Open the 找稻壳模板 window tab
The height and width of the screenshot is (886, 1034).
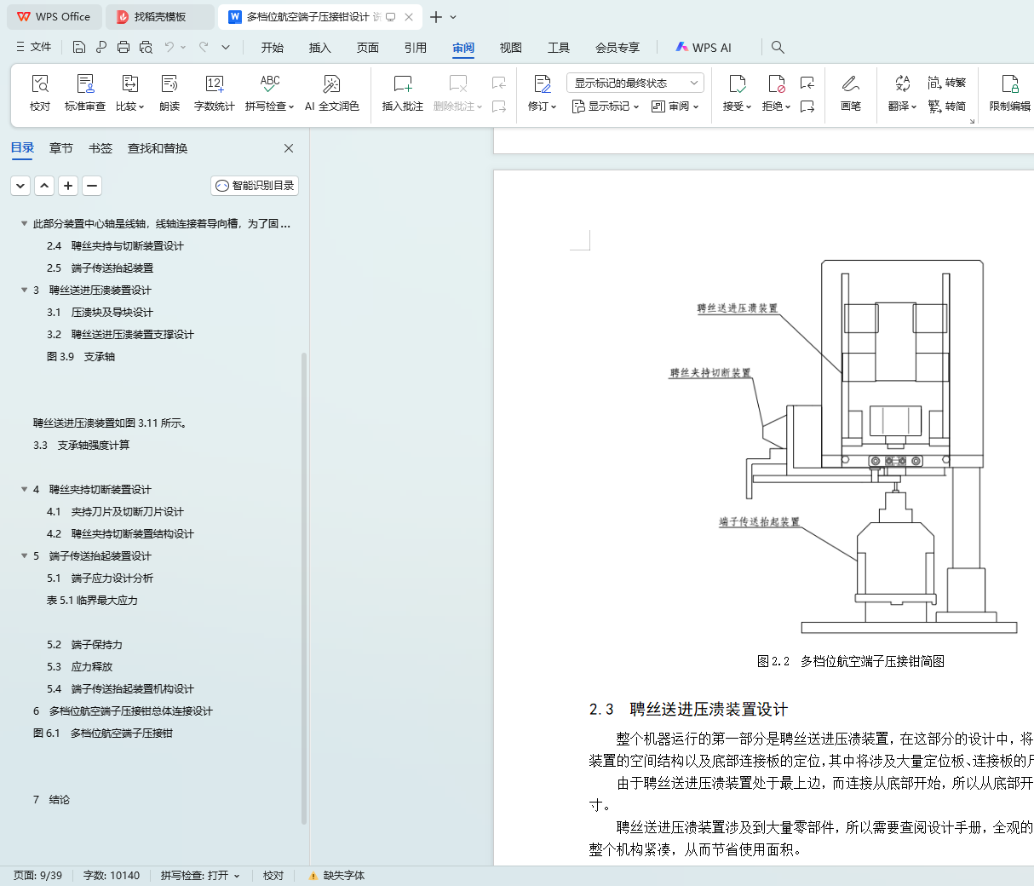pyautogui.click(x=158, y=17)
